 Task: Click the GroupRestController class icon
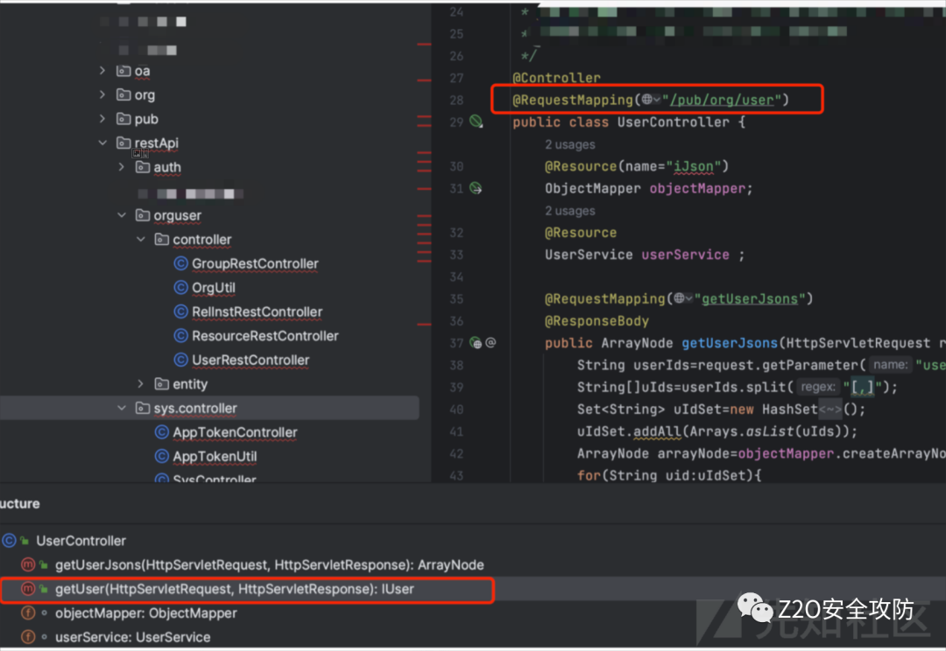click(180, 263)
